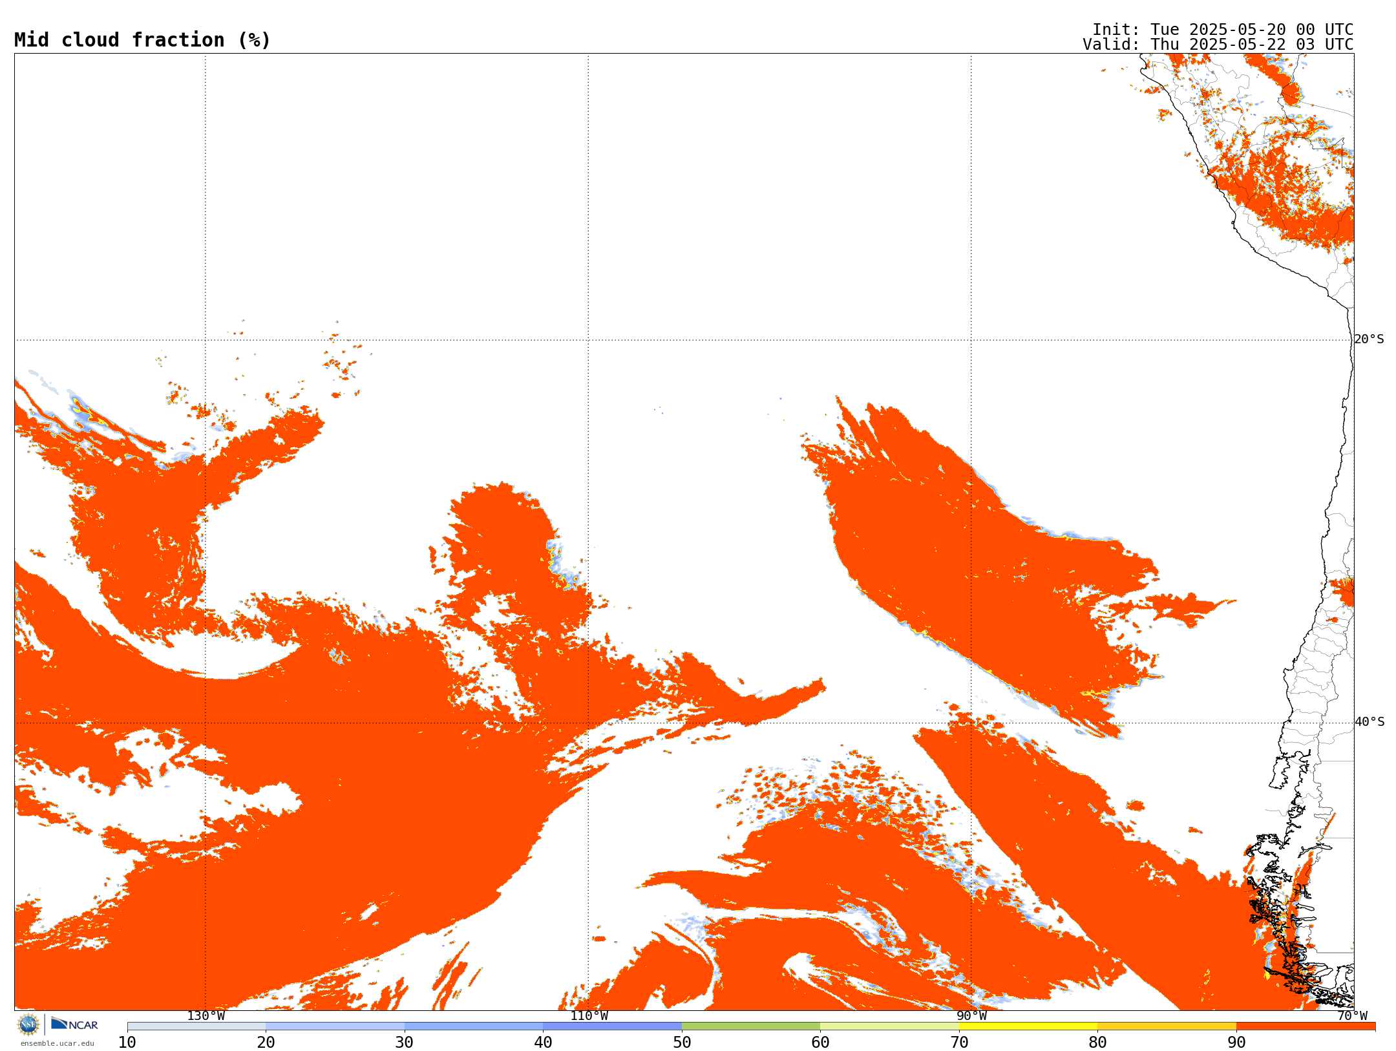Click the '110°W' longitude label
The image size is (1396, 1051).
(x=589, y=1015)
